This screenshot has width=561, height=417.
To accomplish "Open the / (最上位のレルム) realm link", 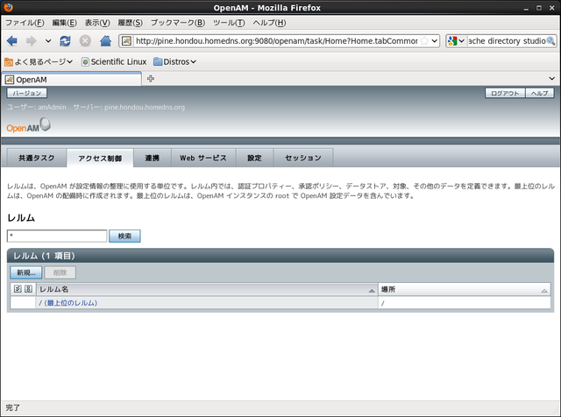I will (68, 303).
